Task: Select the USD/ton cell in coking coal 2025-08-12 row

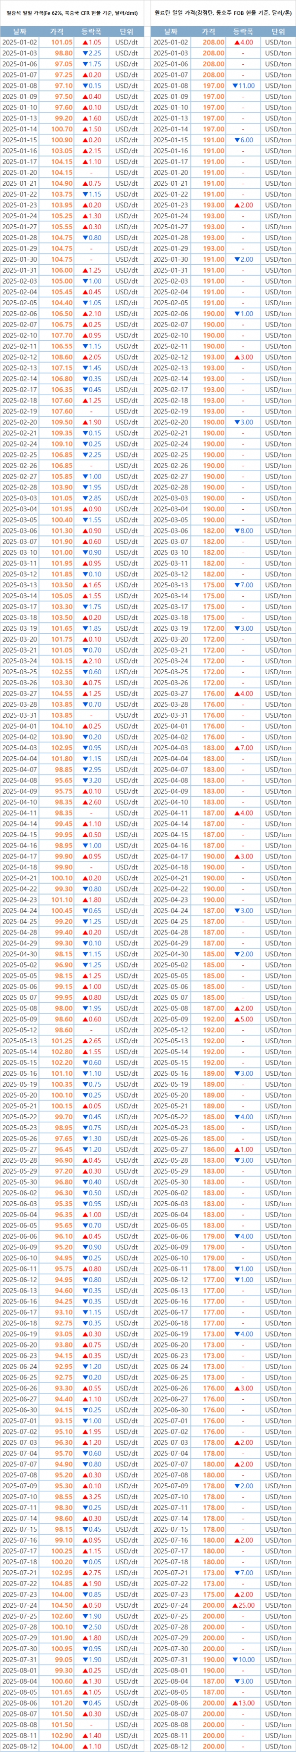Action: 278,1746
